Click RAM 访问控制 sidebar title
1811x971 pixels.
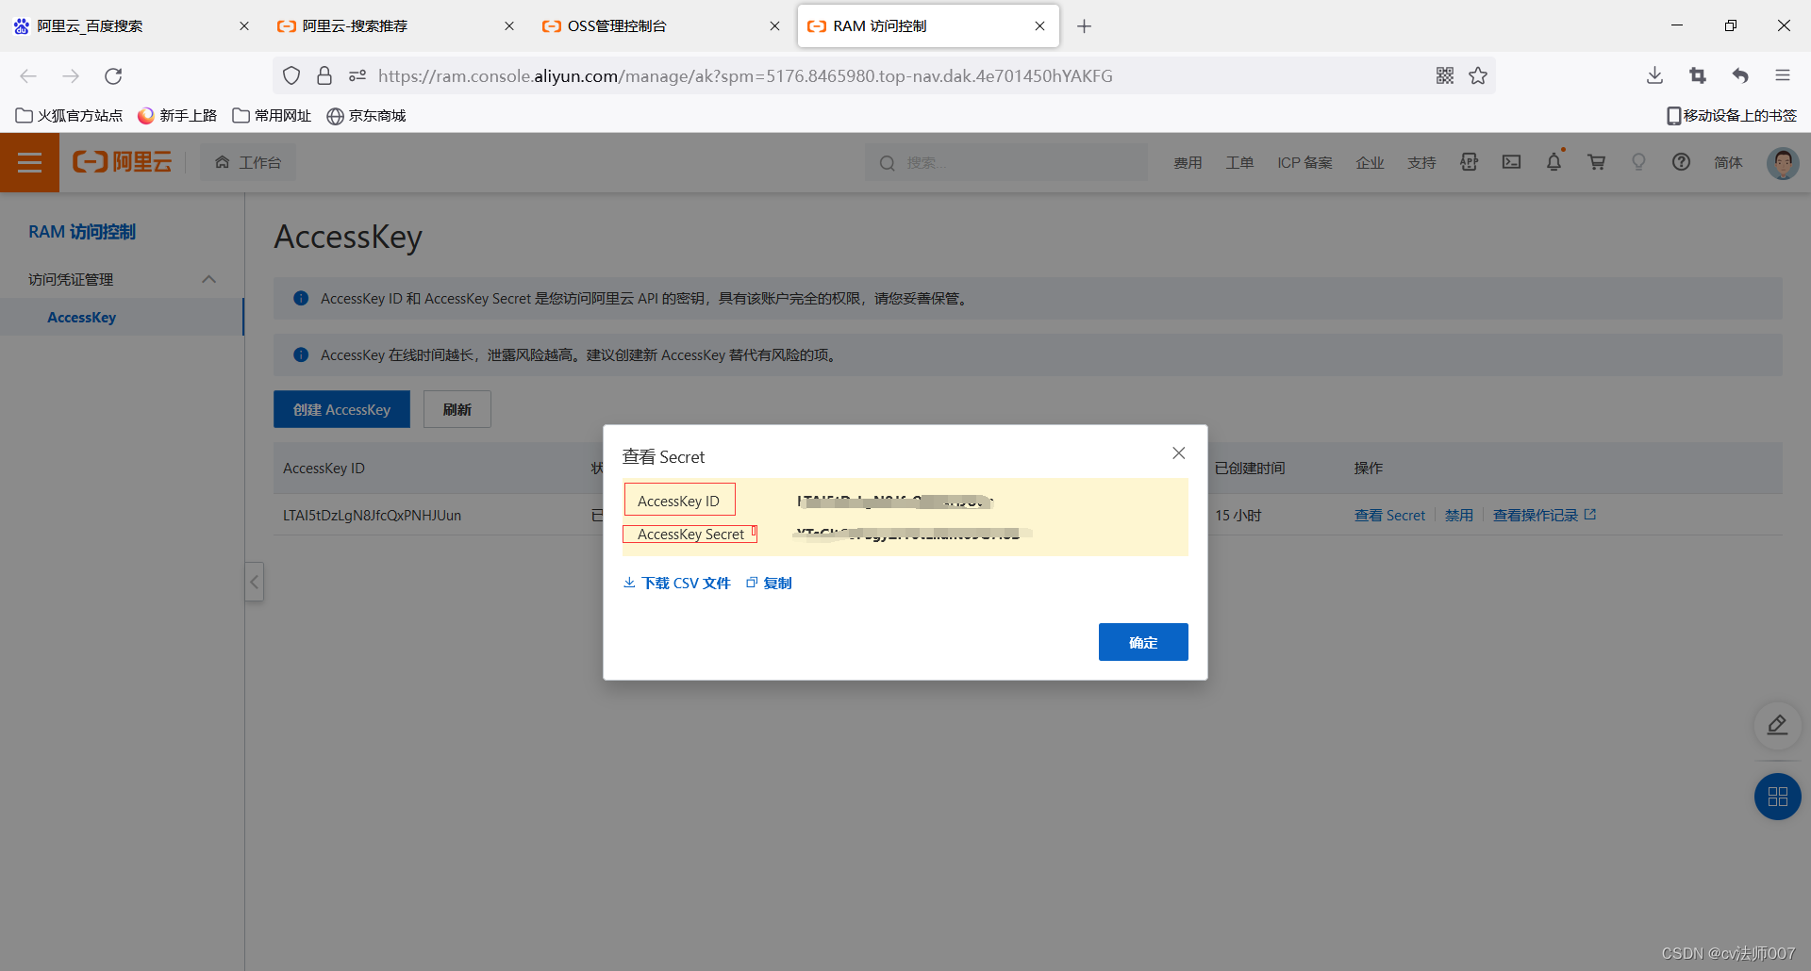click(82, 232)
